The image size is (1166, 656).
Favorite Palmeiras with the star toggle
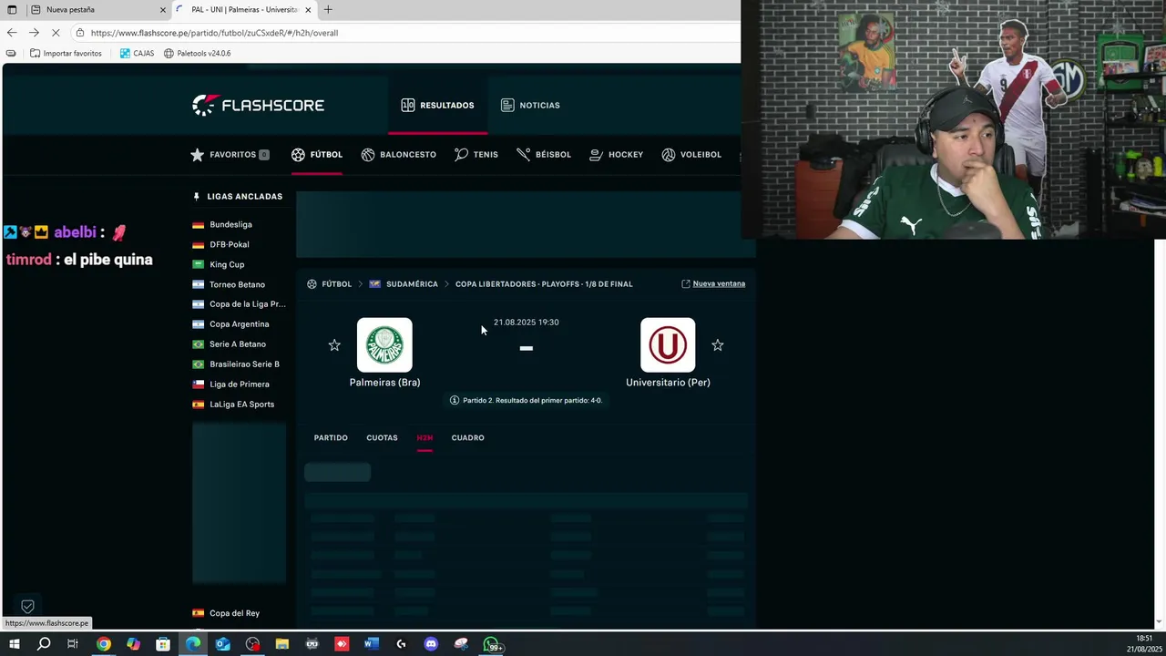pos(334,345)
